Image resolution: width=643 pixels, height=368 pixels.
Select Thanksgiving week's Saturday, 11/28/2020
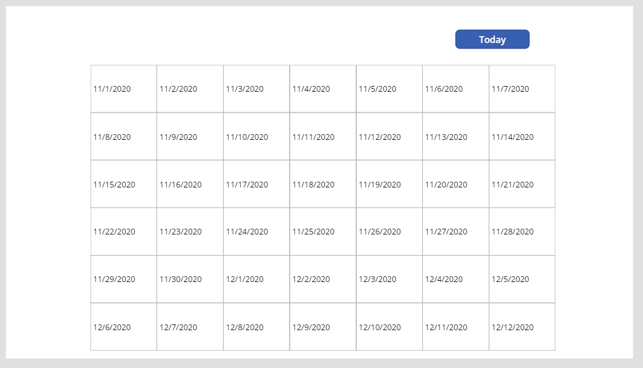[x=521, y=232]
